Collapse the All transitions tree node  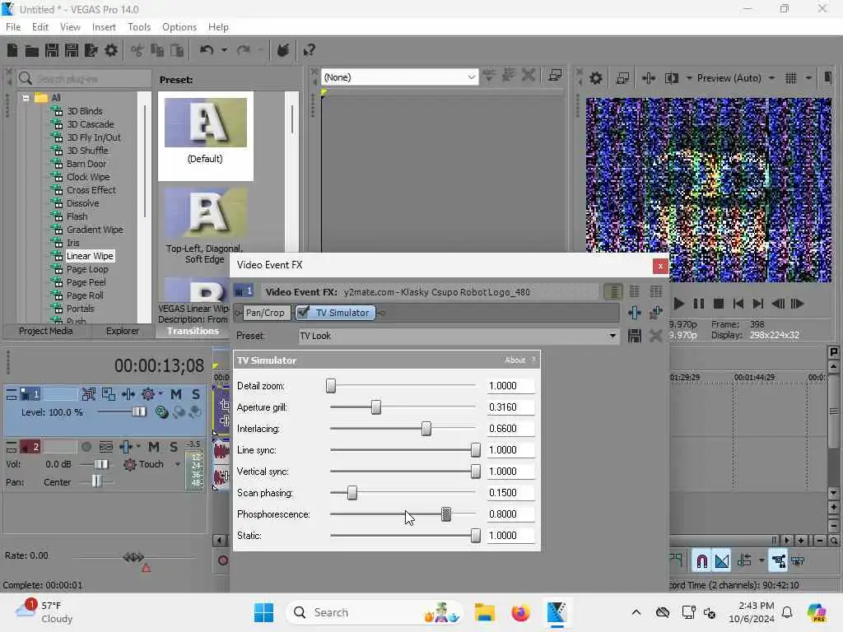pyautogui.click(x=26, y=98)
